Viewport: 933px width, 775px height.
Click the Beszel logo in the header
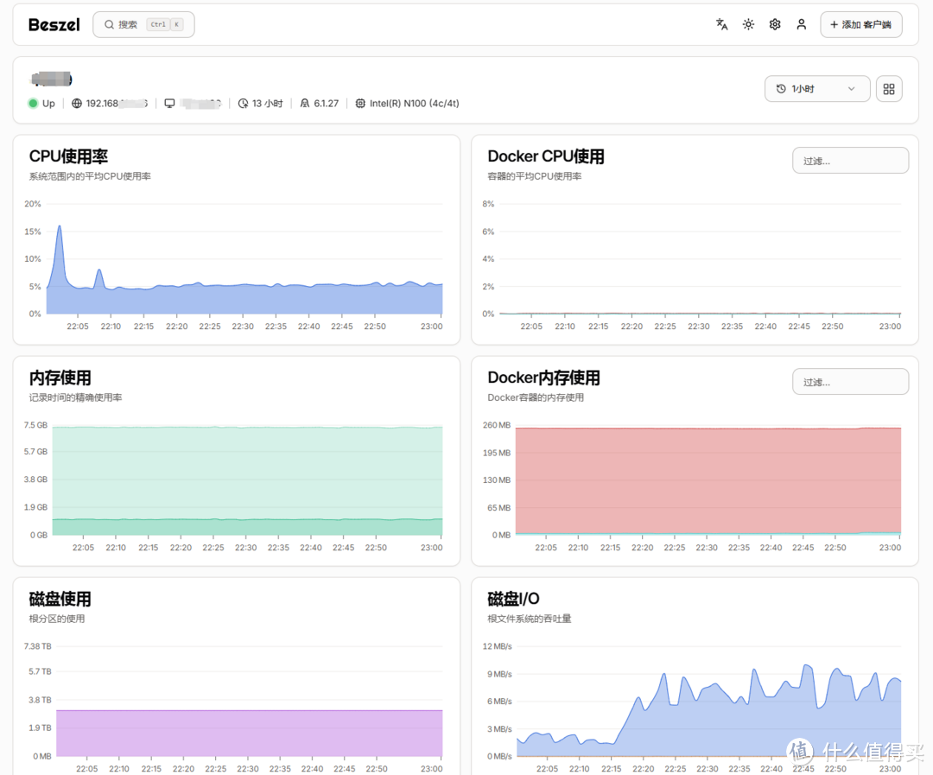(x=53, y=24)
